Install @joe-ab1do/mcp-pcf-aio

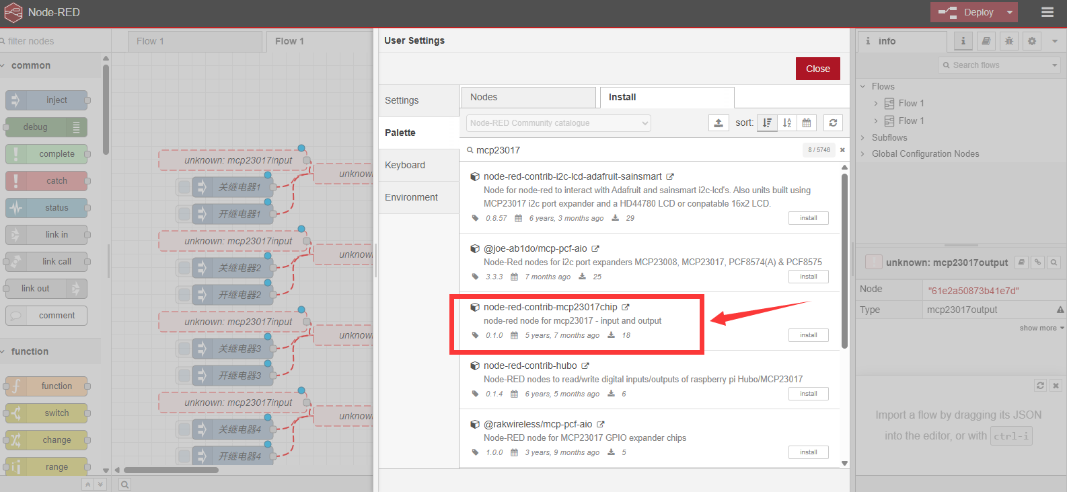click(x=809, y=277)
